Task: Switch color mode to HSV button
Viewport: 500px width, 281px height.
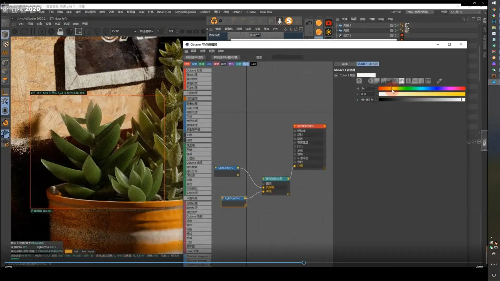Action: 402,81
